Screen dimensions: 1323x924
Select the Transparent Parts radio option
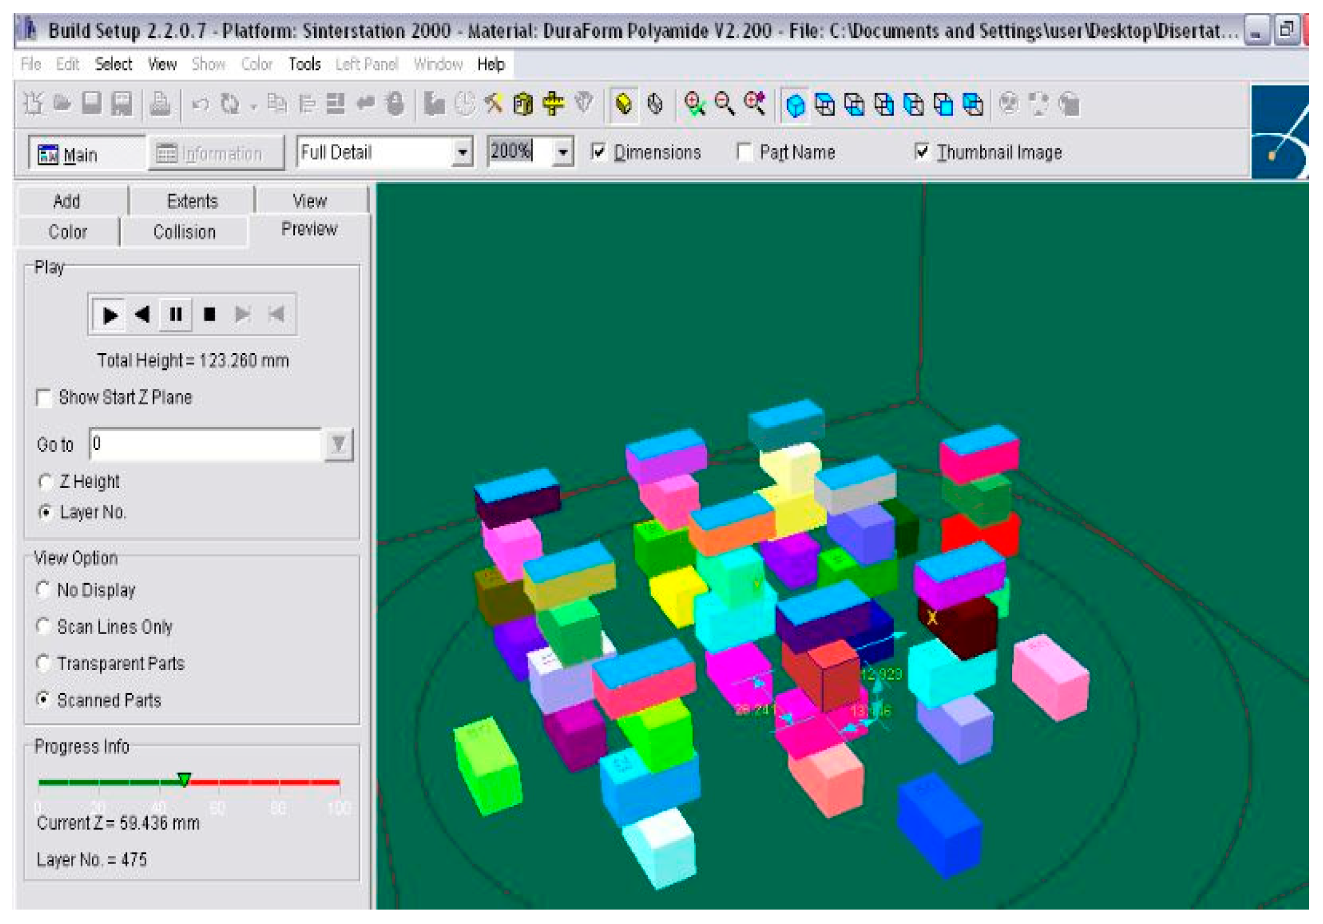click(43, 663)
